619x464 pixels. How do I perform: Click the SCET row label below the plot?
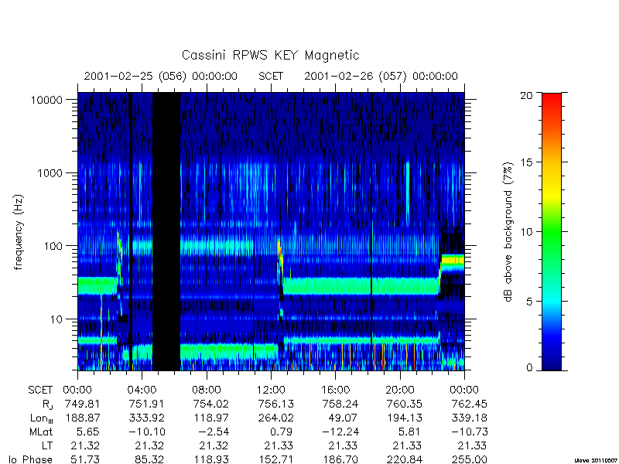pyautogui.click(x=40, y=391)
